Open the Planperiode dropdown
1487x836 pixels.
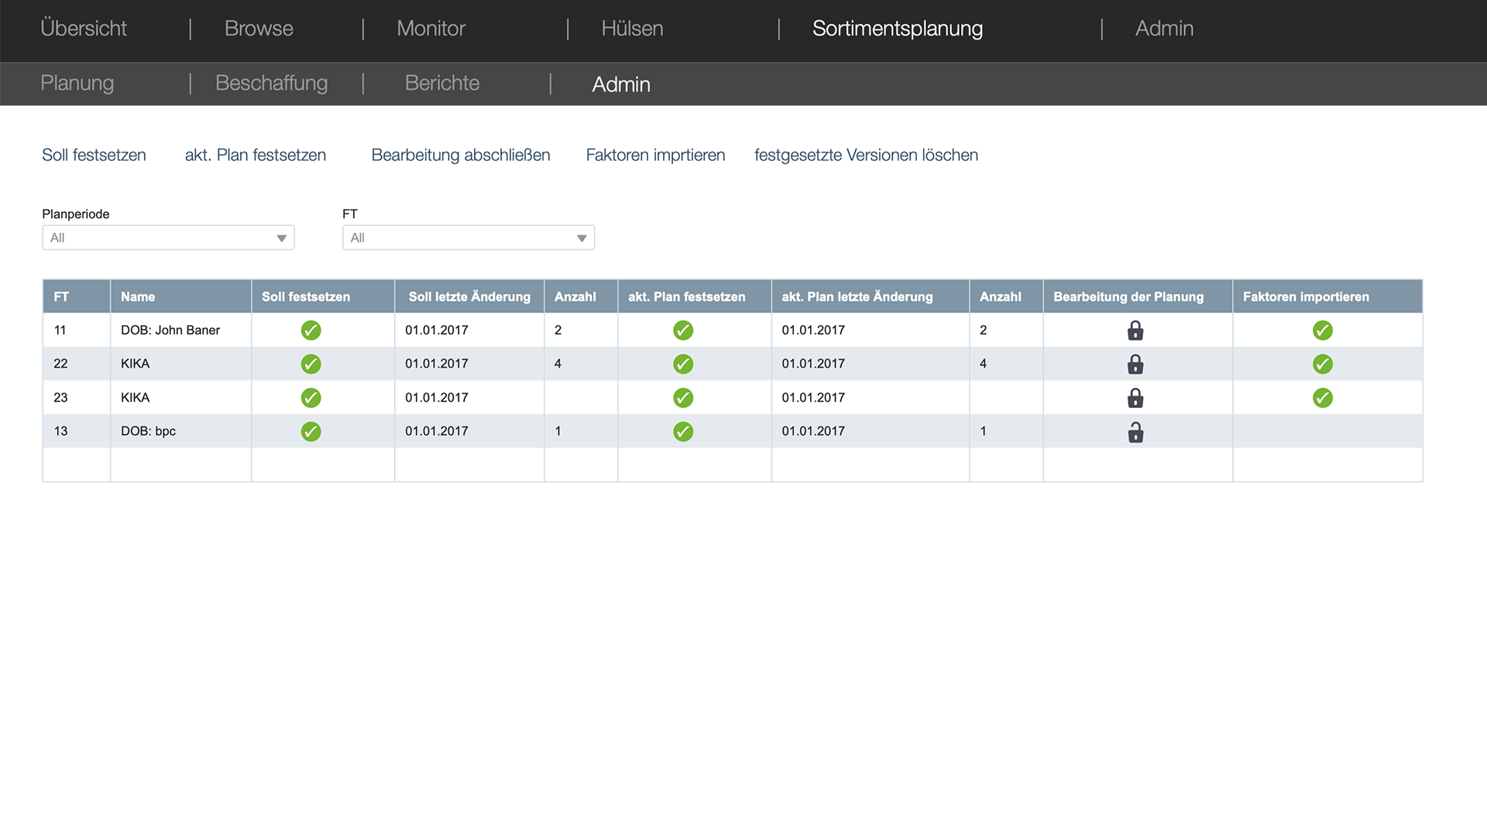coord(168,238)
